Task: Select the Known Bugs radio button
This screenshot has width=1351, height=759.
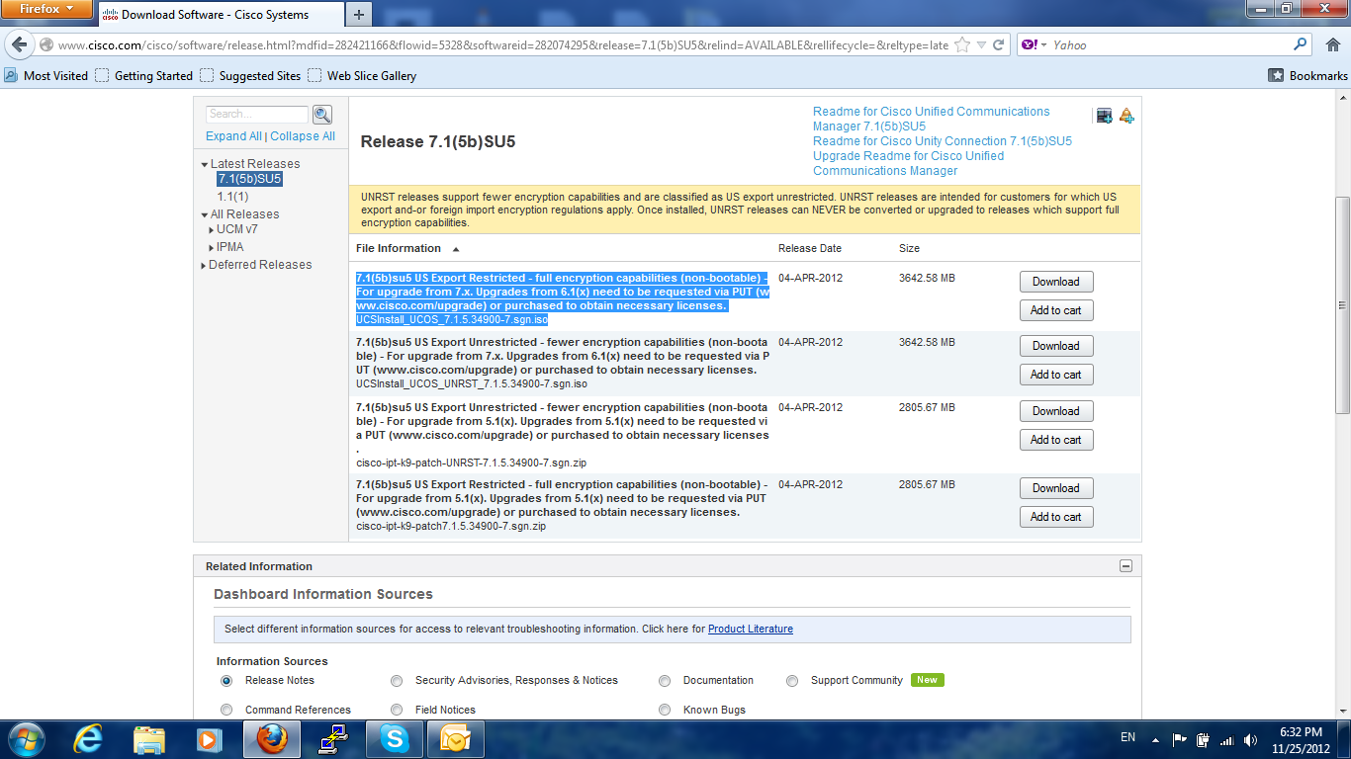Action: 665,710
